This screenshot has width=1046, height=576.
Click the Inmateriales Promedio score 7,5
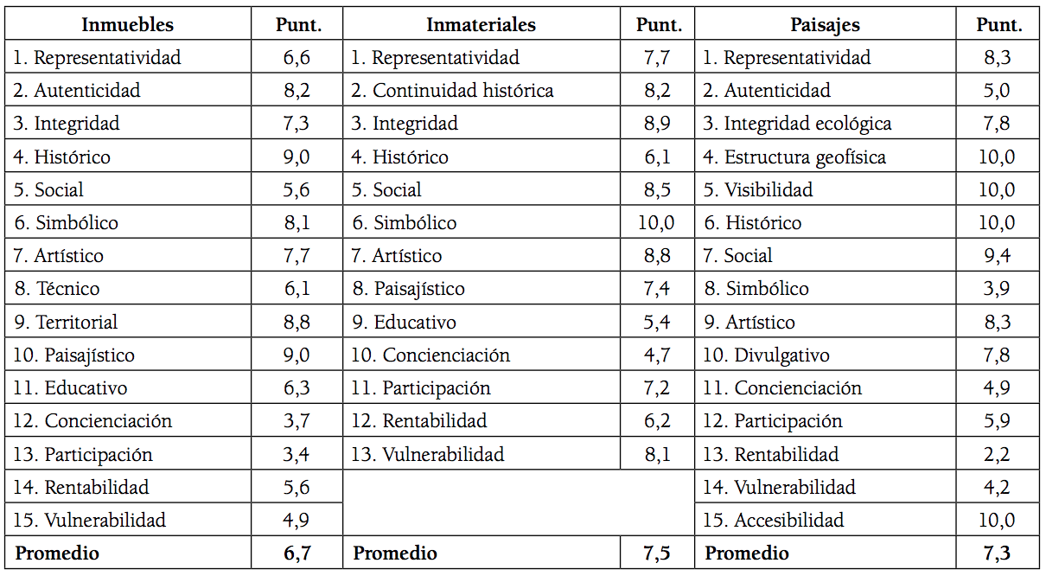656,554
